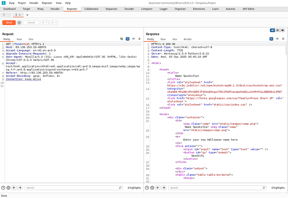The image size is (288, 198).
Task: Switch to the Extensions tab
Action: tap(199, 9)
